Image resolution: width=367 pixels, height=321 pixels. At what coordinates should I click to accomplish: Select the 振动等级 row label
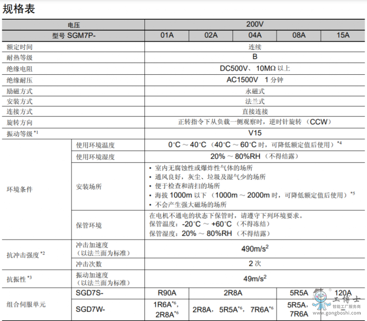[22, 134]
